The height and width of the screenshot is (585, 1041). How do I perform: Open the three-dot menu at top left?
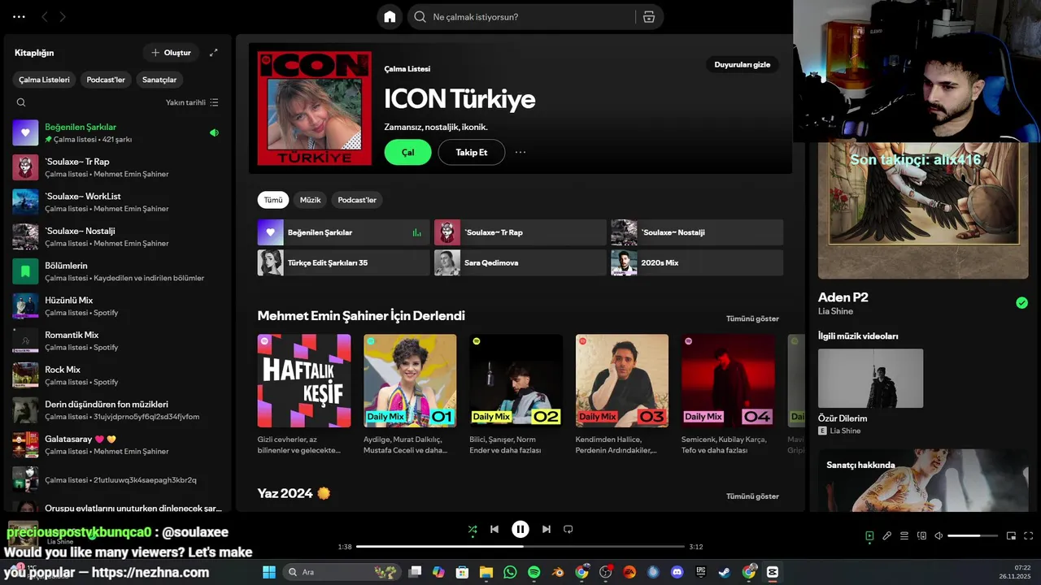[x=19, y=16]
